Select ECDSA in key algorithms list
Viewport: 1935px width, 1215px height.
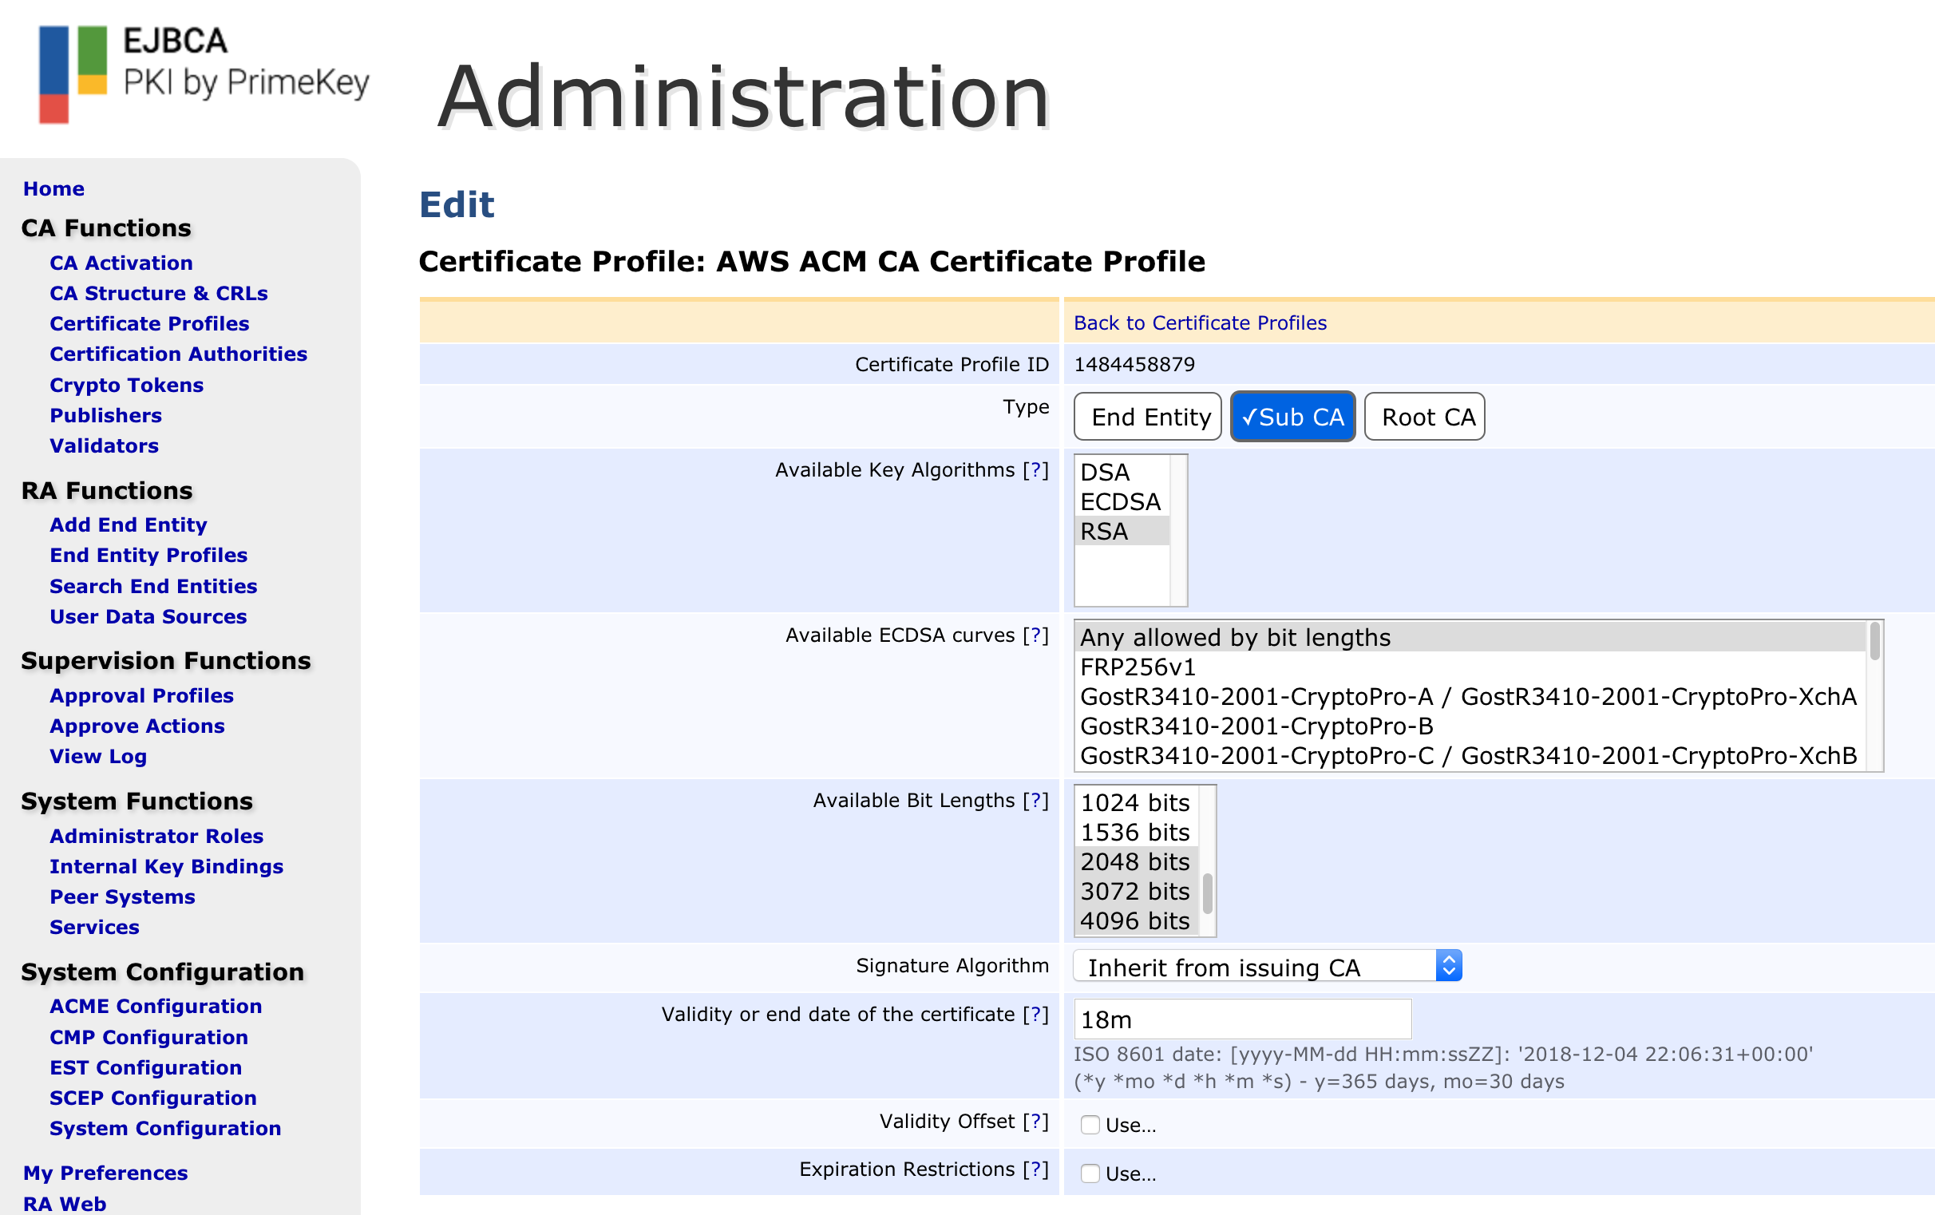(x=1120, y=502)
